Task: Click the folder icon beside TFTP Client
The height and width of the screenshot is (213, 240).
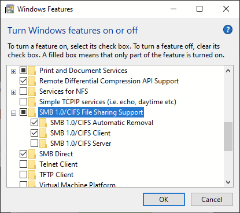Action: coord(32,175)
